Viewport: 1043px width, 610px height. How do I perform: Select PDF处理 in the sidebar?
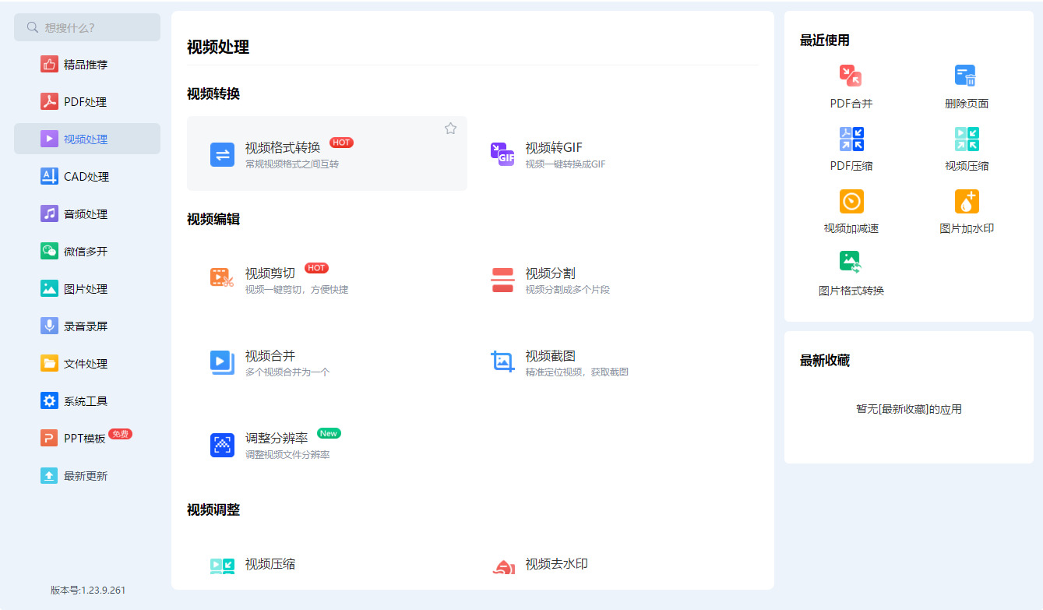[x=87, y=102]
